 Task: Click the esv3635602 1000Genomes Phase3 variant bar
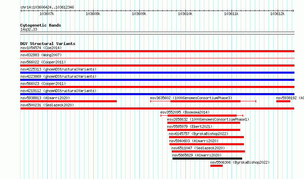click(203, 101)
